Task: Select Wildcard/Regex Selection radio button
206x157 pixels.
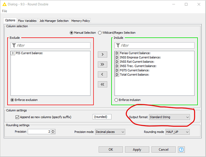Action: click(x=100, y=33)
